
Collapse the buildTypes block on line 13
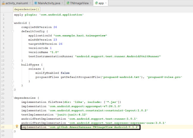tap(13, 64)
